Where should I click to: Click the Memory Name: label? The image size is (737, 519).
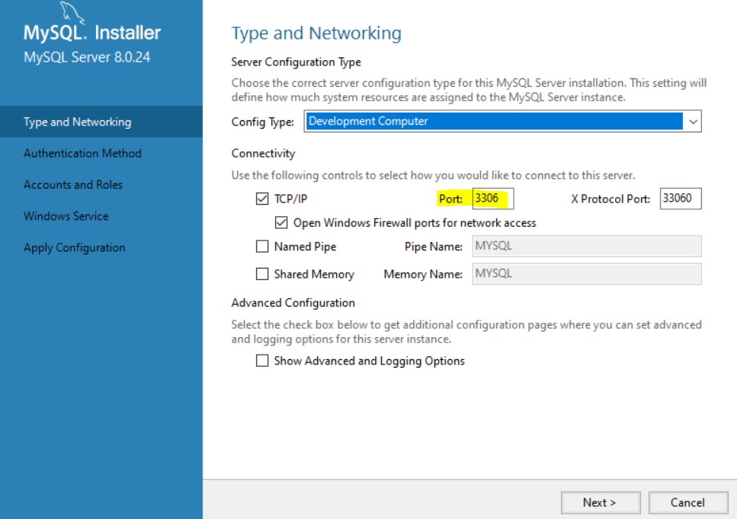pos(423,275)
